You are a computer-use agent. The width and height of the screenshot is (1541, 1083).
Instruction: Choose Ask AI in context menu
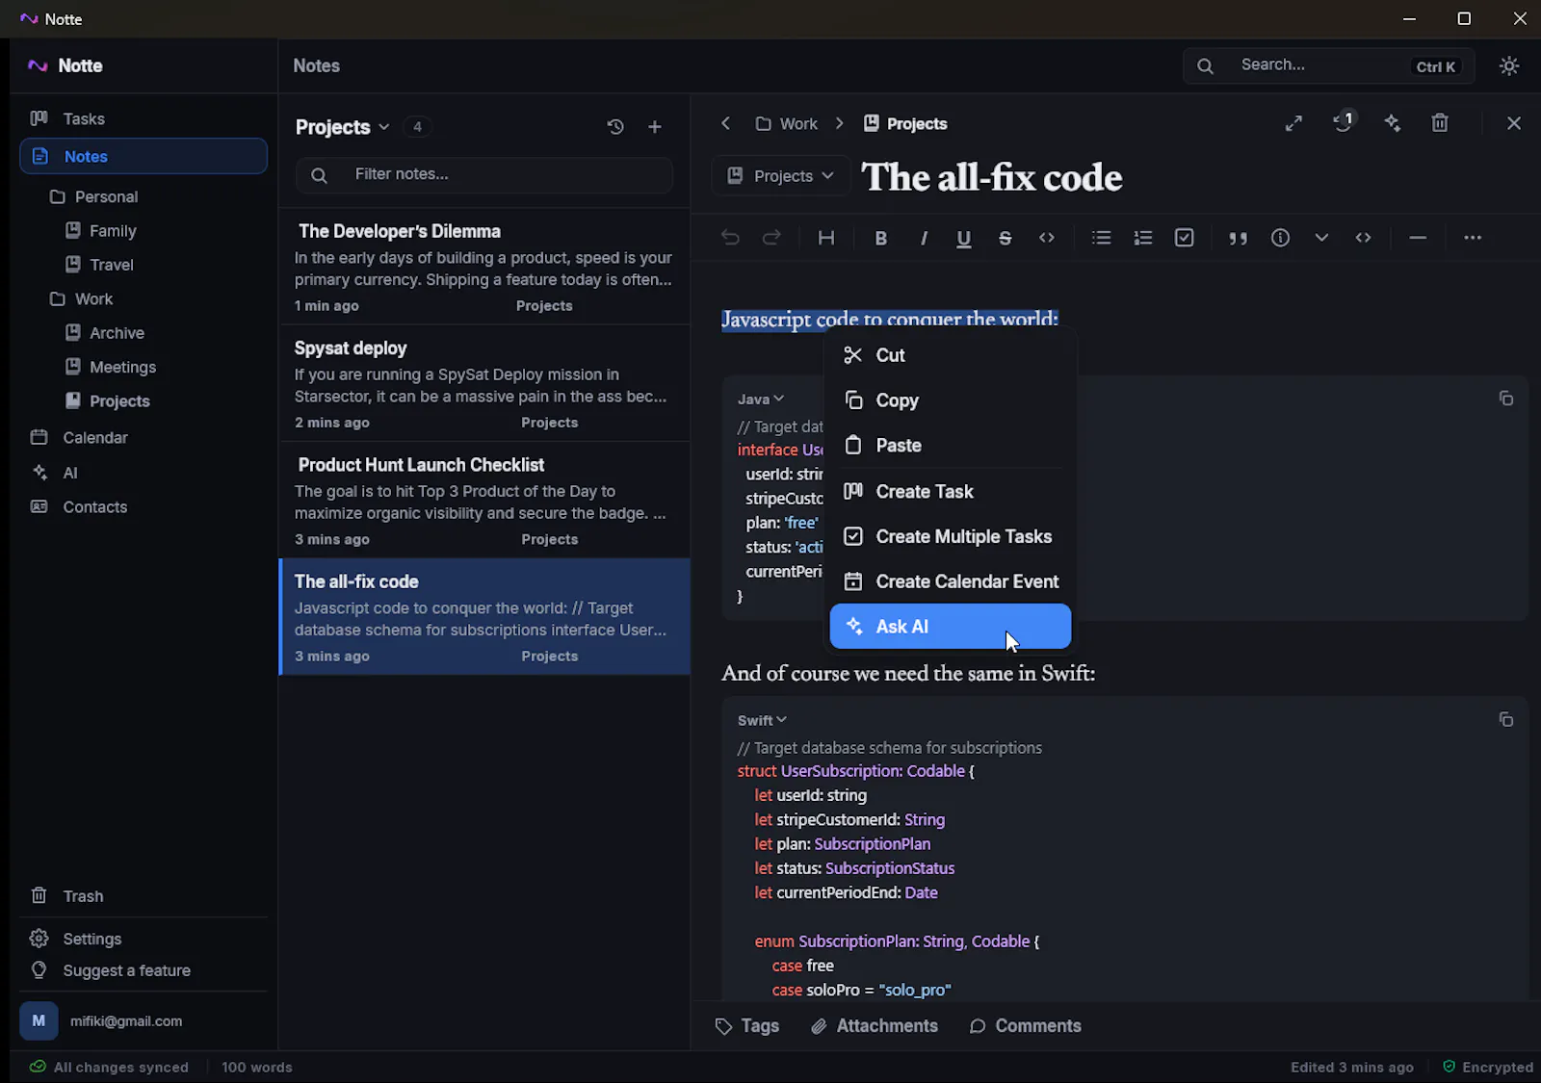point(950,627)
